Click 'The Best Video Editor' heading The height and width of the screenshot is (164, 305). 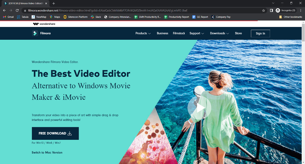click(x=81, y=74)
